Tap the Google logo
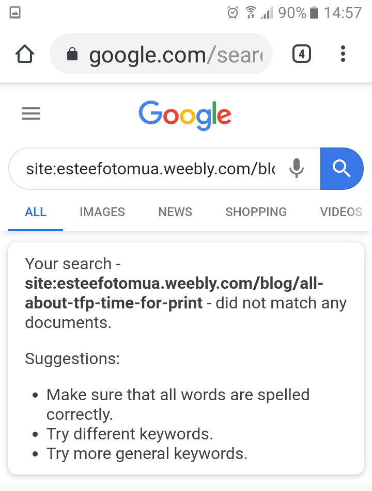 [185, 114]
